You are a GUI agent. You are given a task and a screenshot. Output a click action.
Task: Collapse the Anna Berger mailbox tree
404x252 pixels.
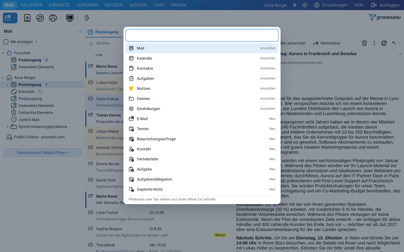[x=3, y=78]
